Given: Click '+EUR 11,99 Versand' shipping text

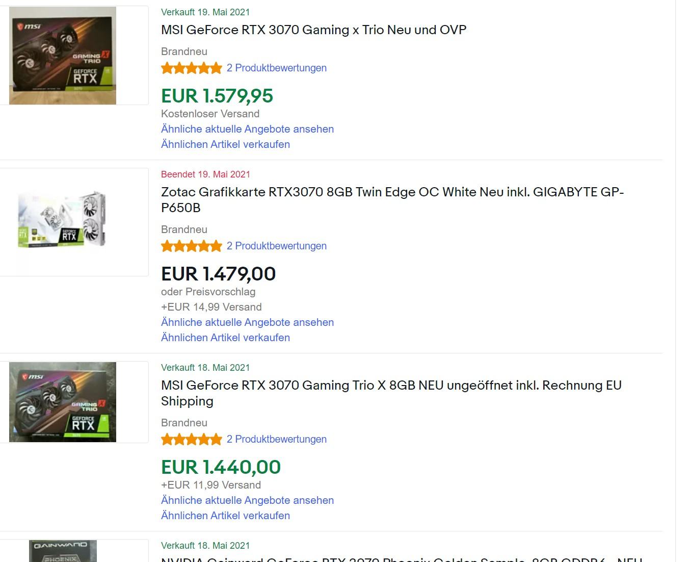Looking at the screenshot, I should 211,485.
